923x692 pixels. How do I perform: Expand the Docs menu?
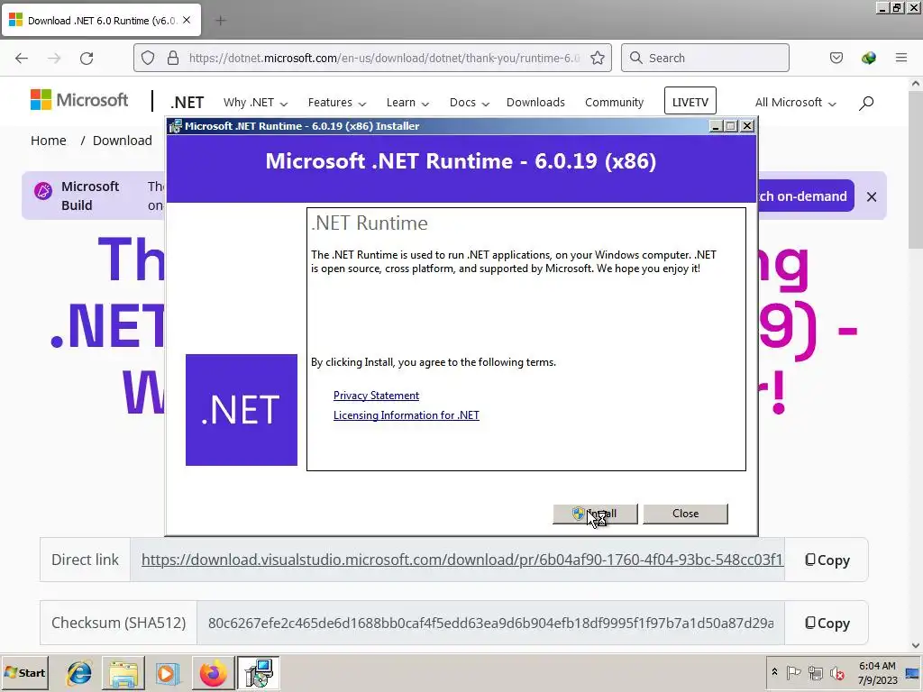click(x=469, y=103)
